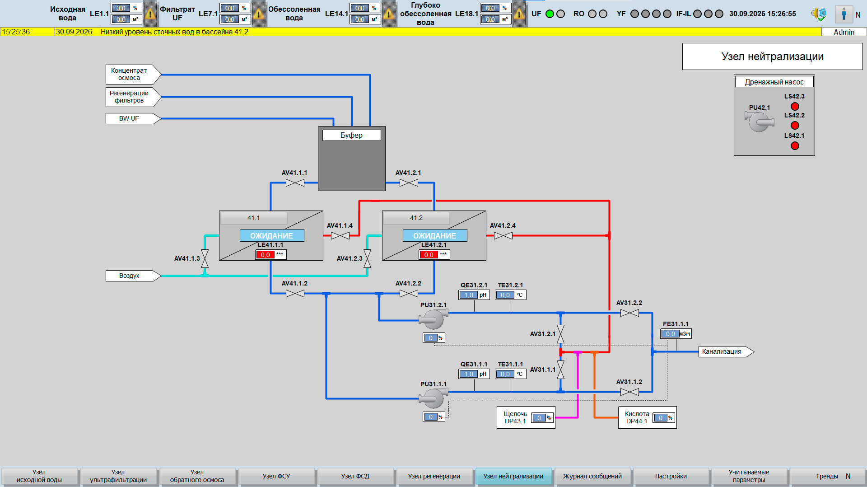The width and height of the screenshot is (867, 487).
Task: Click the Буфер tank label
Action: tap(352, 136)
